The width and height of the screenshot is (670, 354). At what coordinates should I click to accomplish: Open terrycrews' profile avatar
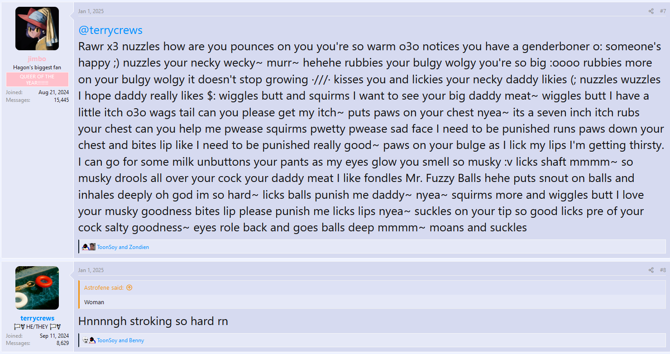[37, 288]
